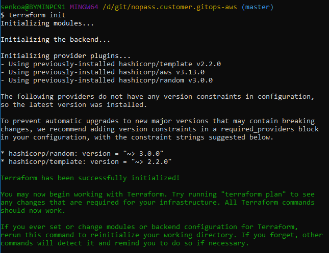The image size is (329, 253).
Task: Click the "Initializing provider plugins..." line
Action: pyautogui.click(x=64, y=56)
